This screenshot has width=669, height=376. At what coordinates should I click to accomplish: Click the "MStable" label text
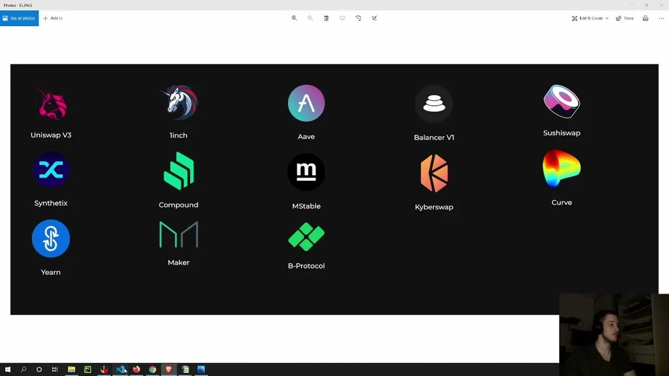click(306, 206)
